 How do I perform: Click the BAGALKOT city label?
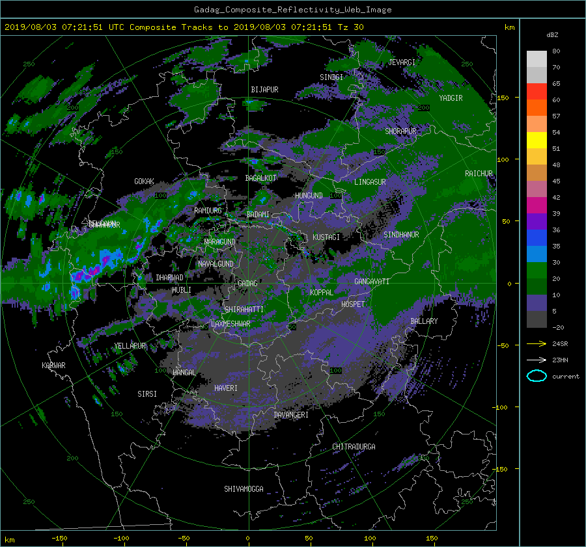click(x=260, y=178)
